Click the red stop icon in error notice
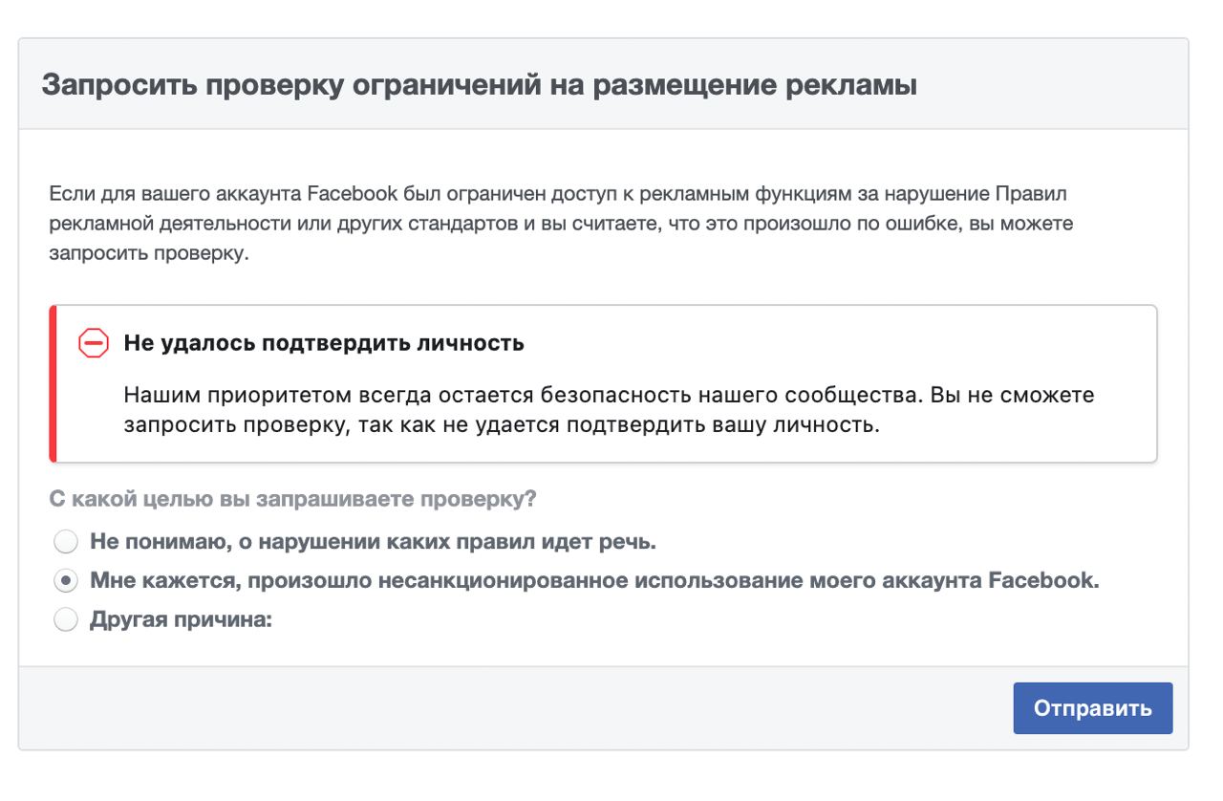Screen dimensions: 1223x801 point(94,343)
